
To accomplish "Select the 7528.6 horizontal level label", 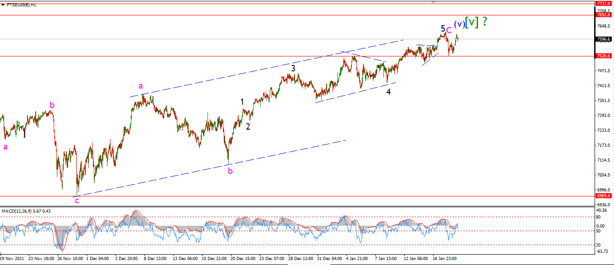I will tap(604, 56).
